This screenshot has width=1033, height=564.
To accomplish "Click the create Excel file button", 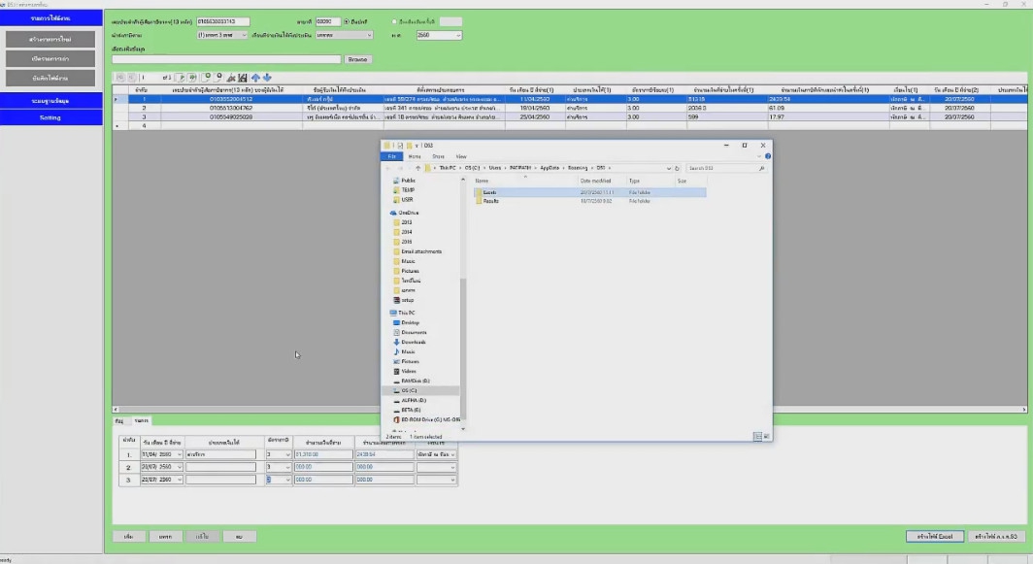I will 935,536.
